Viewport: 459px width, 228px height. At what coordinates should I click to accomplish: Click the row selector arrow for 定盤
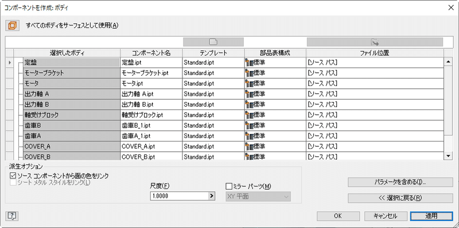tap(10, 62)
